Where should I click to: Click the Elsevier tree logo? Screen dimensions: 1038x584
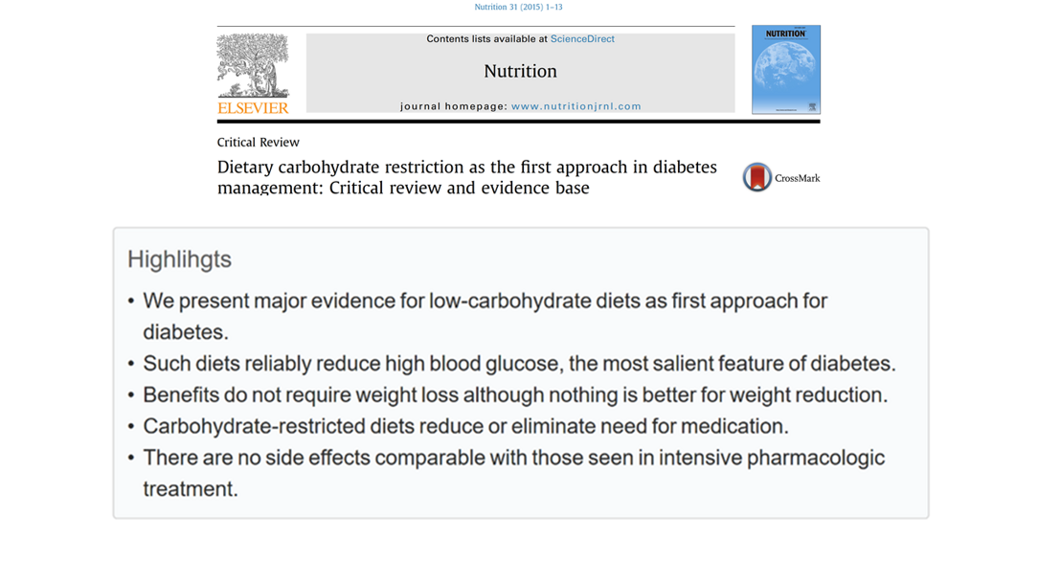click(253, 66)
